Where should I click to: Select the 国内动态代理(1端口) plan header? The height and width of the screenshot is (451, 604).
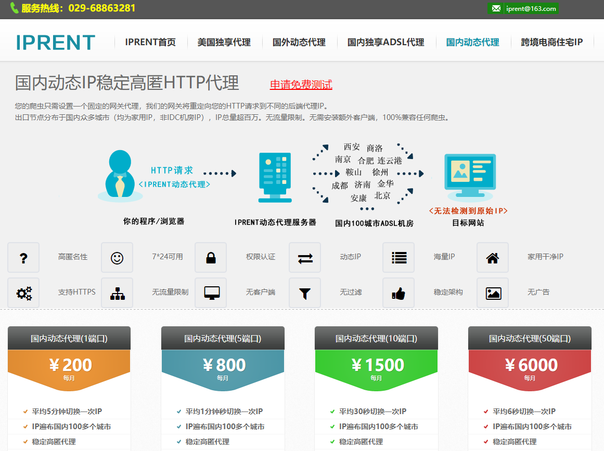click(x=69, y=338)
